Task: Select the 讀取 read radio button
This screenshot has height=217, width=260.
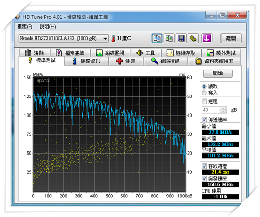Action: tap(204, 86)
